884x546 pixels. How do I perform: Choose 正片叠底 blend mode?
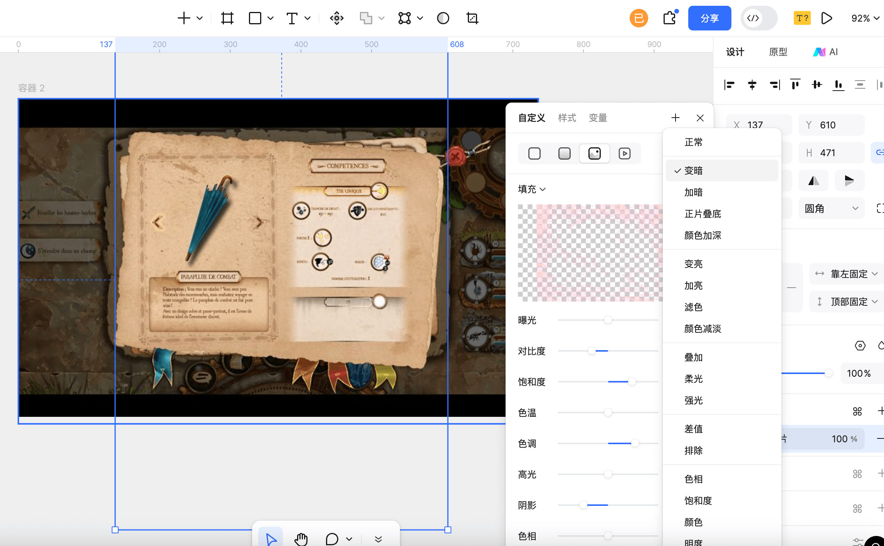click(x=702, y=214)
